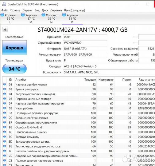The width and height of the screenshot is (155, 166).
Task: Open the Файл menu
Action: pyautogui.click(x=5, y=10)
